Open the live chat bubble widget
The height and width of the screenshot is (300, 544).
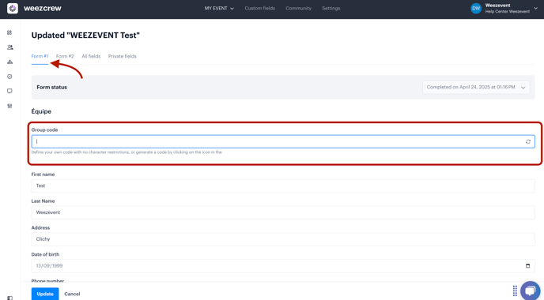(x=530, y=291)
